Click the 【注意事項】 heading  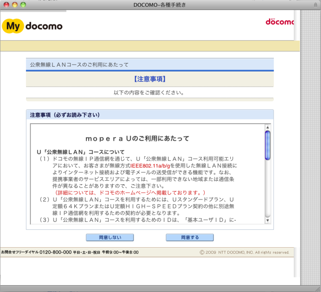click(150, 79)
